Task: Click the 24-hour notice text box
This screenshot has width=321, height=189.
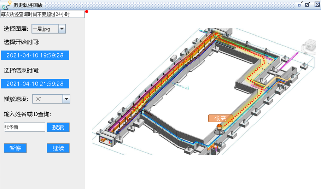Action: pyautogui.click(x=42, y=14)
